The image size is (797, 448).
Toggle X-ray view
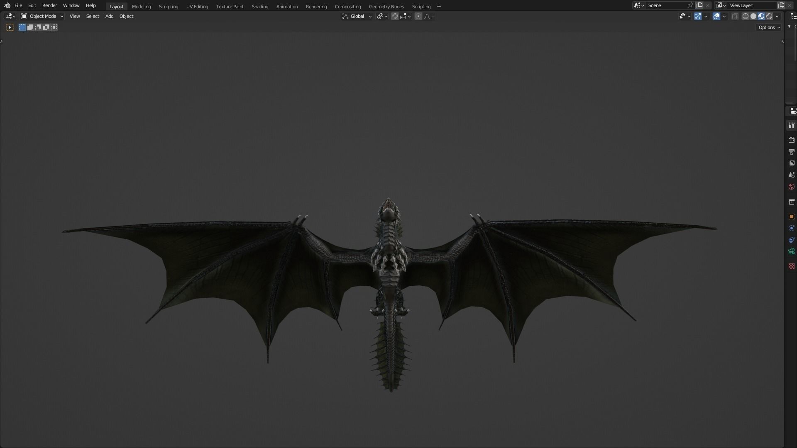735,16
